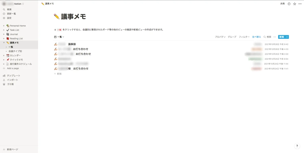Open dropdown arrow beside blue 新規 button
Viewport: 304px width, 153px height.
(287, 37)
